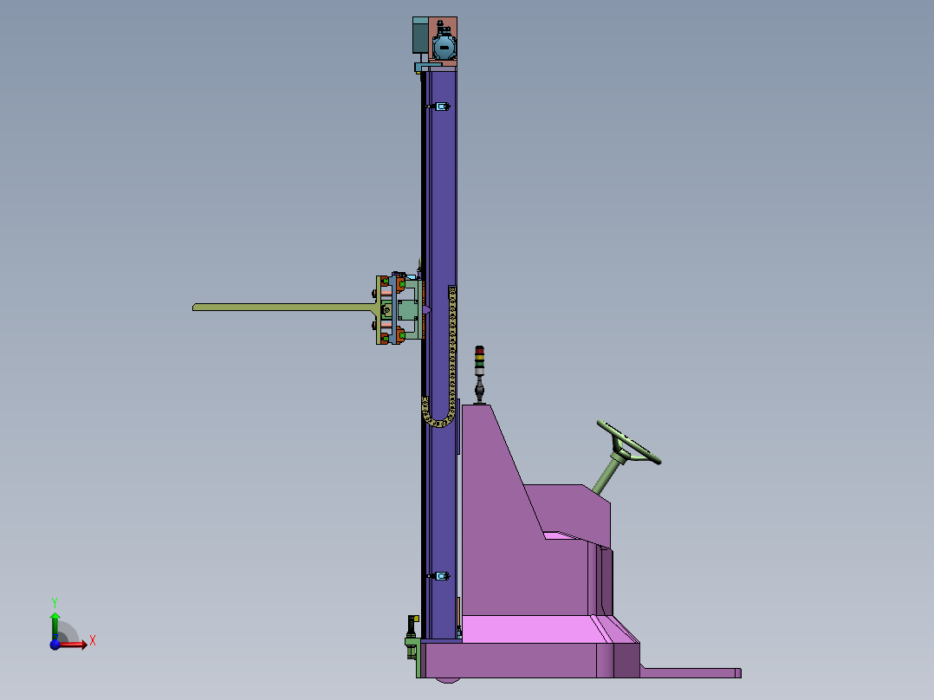Click the blue origin ball of triad

click(55, 645)
